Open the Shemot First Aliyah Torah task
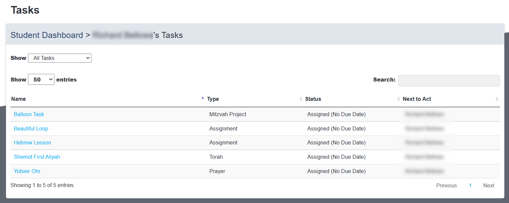 pyautogui.click(x=37, y=157)
